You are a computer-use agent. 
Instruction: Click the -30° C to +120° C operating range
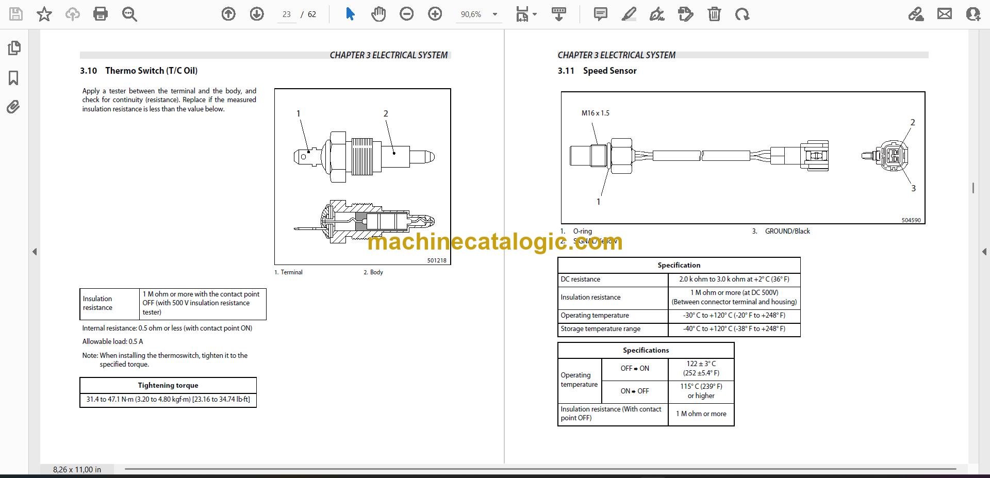tap(734, 316)
